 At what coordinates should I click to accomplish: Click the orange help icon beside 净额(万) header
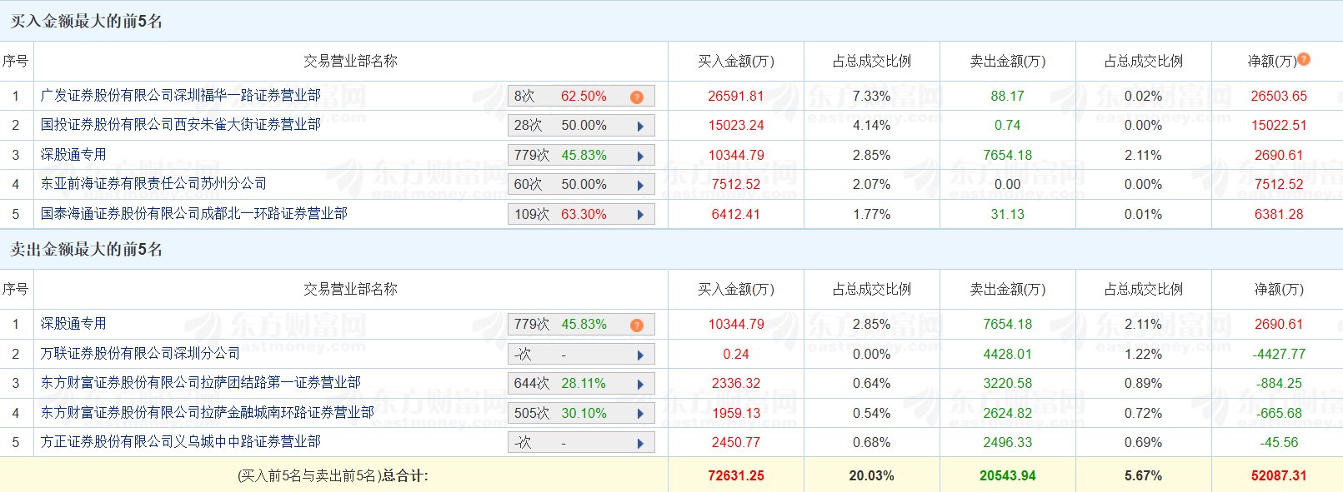(x=1304, y=59)
